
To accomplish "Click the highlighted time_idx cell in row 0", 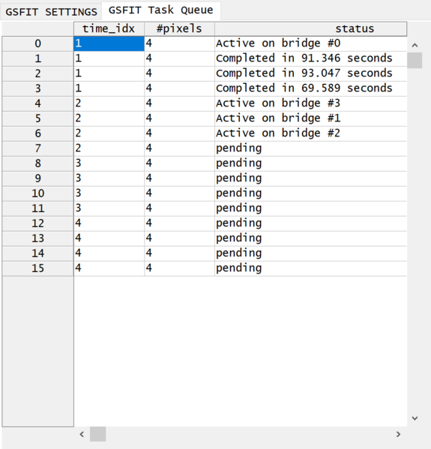I will click(109, 43).
